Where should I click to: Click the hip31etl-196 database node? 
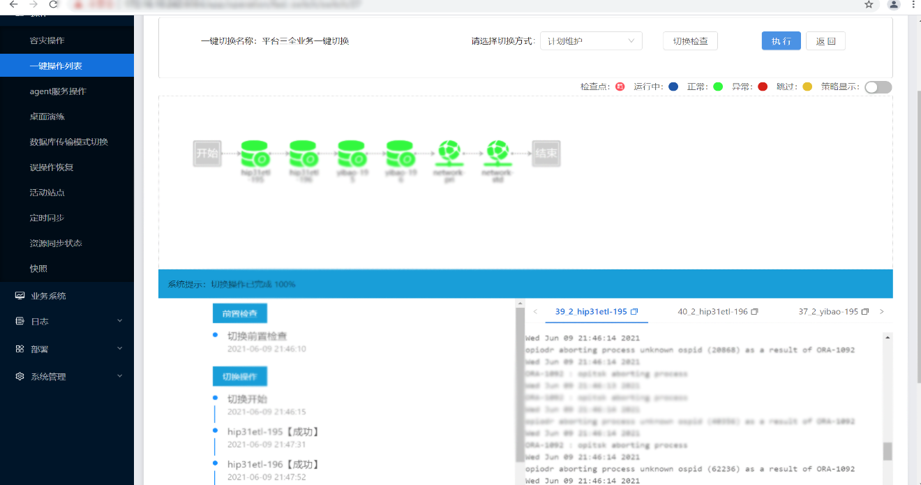[x=303, y=153]
